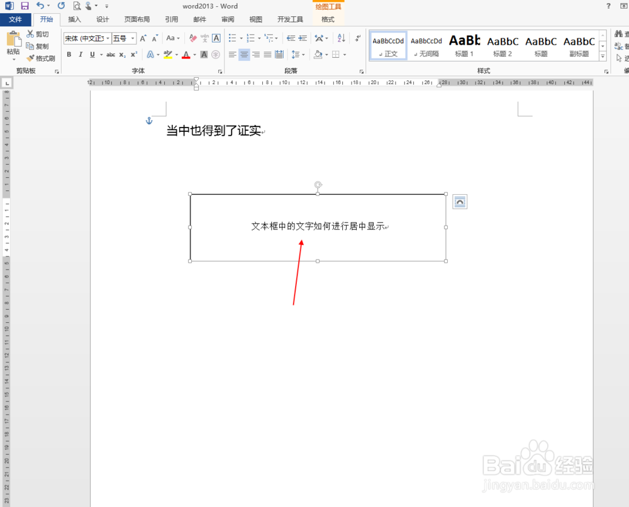Open the font size dropdown (五号)
This screenshot has height=507, width=629.
133,38
